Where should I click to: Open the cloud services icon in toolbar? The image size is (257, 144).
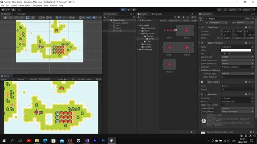tap(13, 10)
